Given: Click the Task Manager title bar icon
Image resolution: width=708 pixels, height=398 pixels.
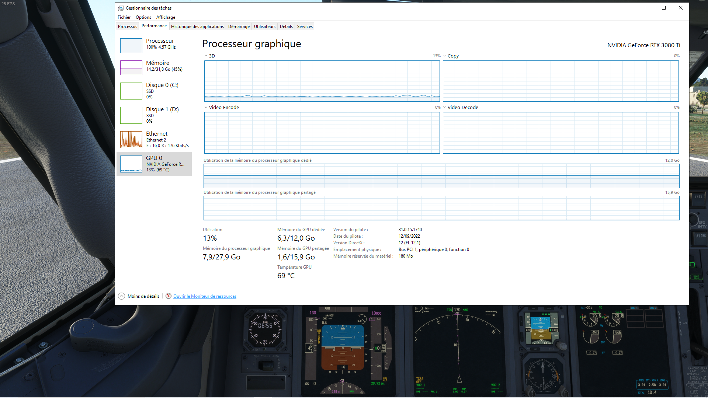Looking at the screenshot, I should [121, 8].
